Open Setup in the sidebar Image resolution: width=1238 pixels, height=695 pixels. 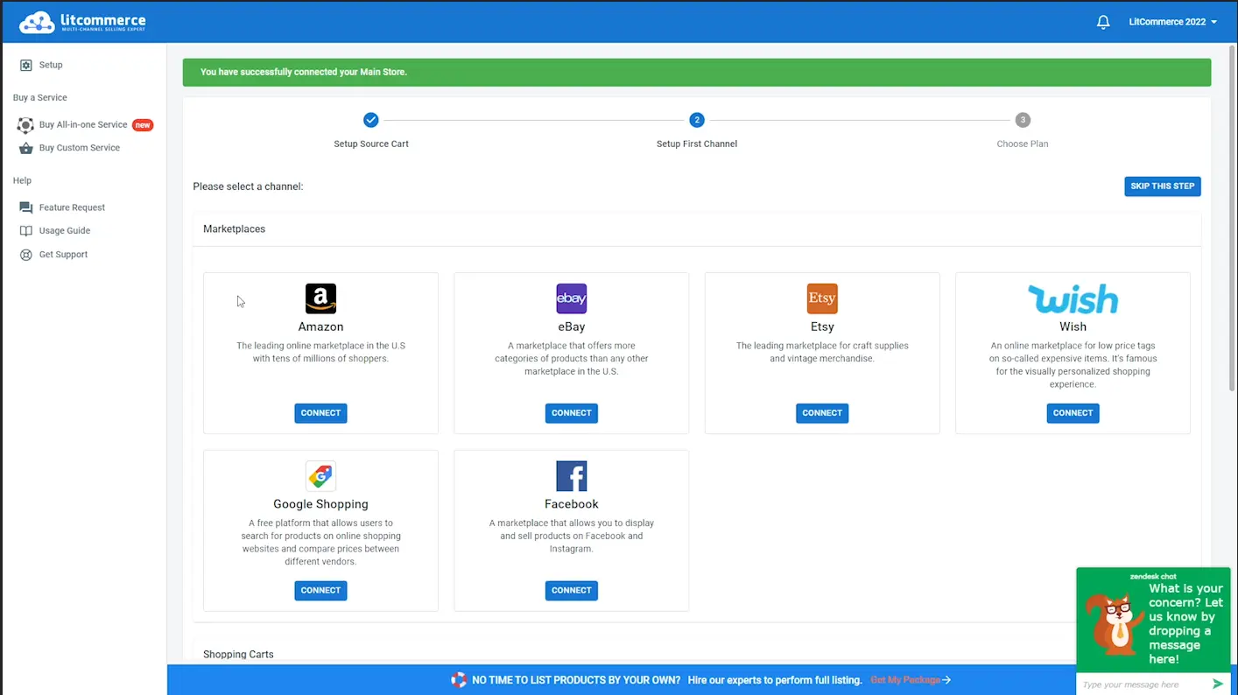51,65
